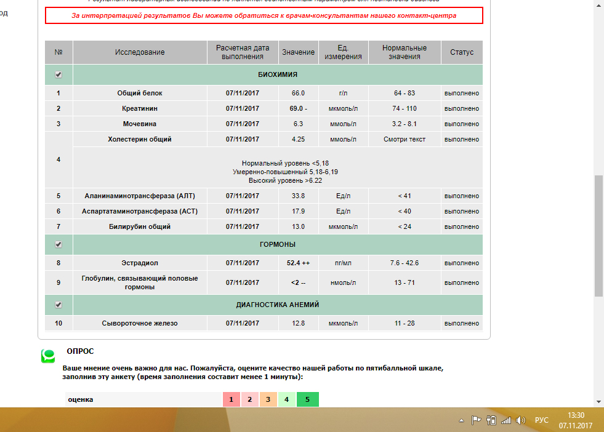Click the green survey chat icon

[48, 356]
